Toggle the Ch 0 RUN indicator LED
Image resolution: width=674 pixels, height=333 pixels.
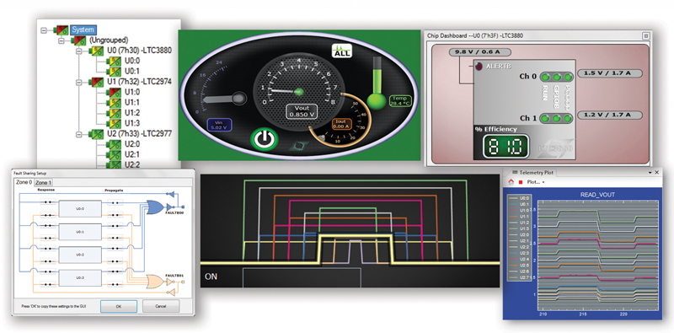[x=546, y=78]
